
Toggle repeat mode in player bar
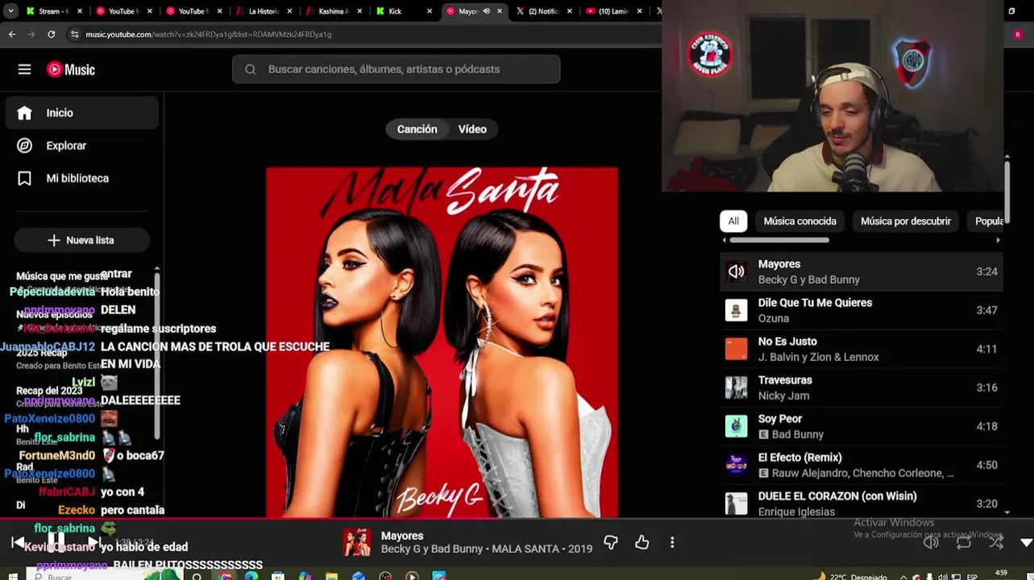point(963,542)
